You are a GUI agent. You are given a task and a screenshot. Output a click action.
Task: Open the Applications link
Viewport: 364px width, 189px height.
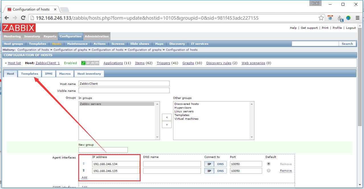tap(113, 63)
